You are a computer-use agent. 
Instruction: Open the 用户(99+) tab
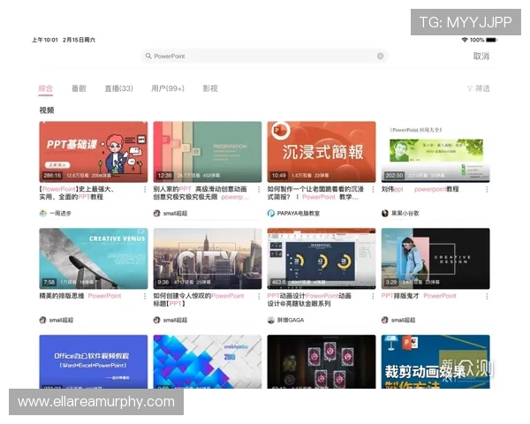168,88
